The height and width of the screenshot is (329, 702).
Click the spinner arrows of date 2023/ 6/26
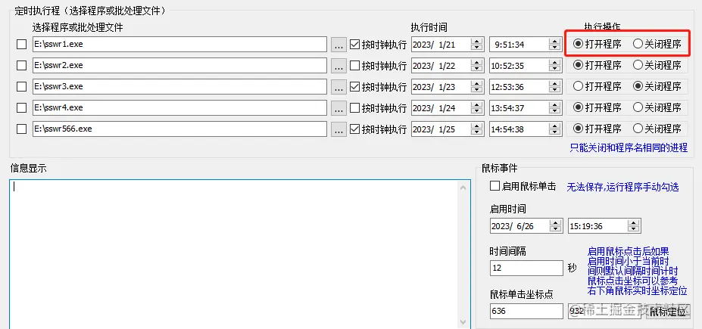coord(556,225)
